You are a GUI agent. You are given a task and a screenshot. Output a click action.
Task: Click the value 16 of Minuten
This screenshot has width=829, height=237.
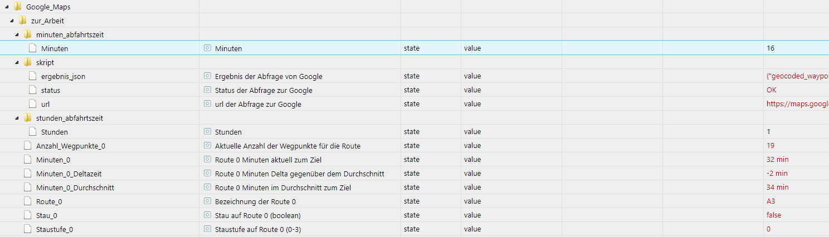click(771, 48)
